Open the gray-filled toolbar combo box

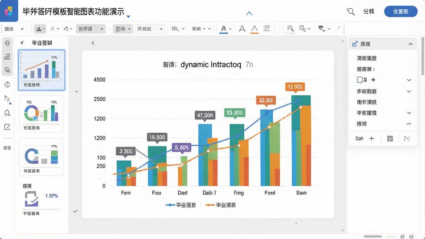tap(90, 29)
